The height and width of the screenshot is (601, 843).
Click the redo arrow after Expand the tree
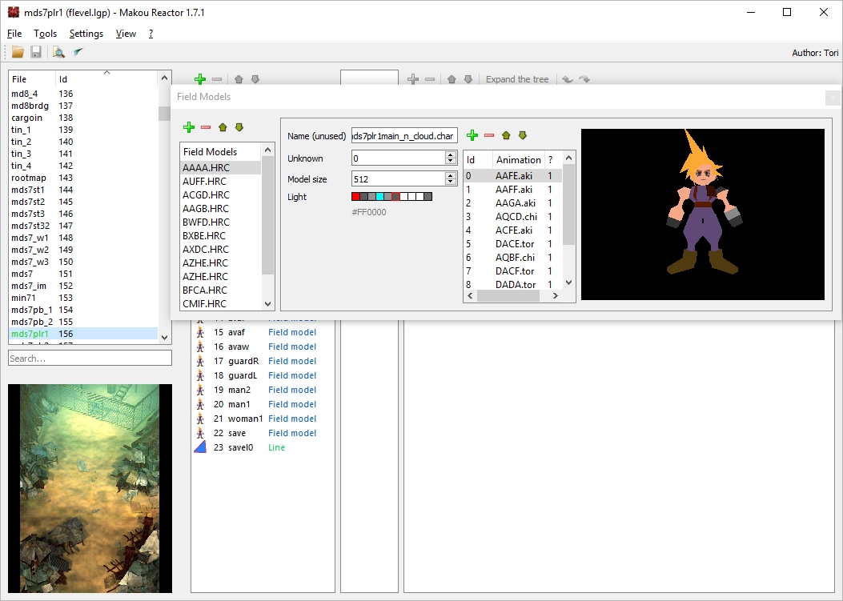pyautogui.click(x=584, y=79)
